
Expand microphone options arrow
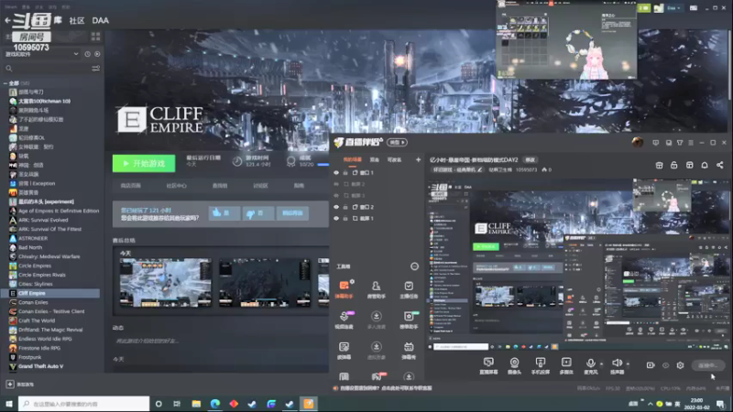pos(601,363)
